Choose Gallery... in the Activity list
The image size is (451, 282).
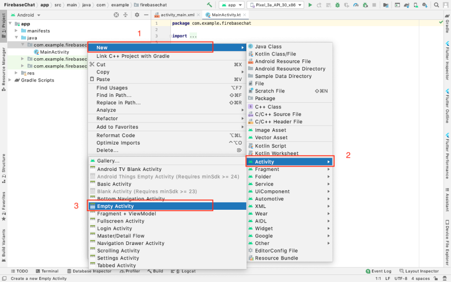[x=167, y=161]
